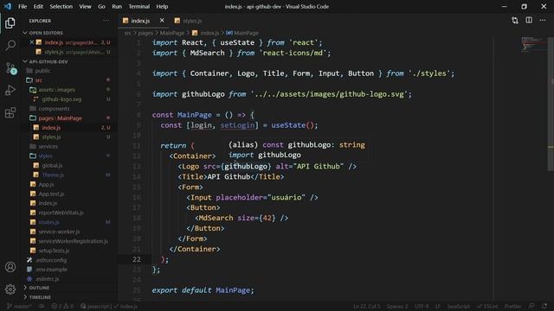554x311 pixels.
Task: Click the Prettier status bar item
Action: (512, 306)
